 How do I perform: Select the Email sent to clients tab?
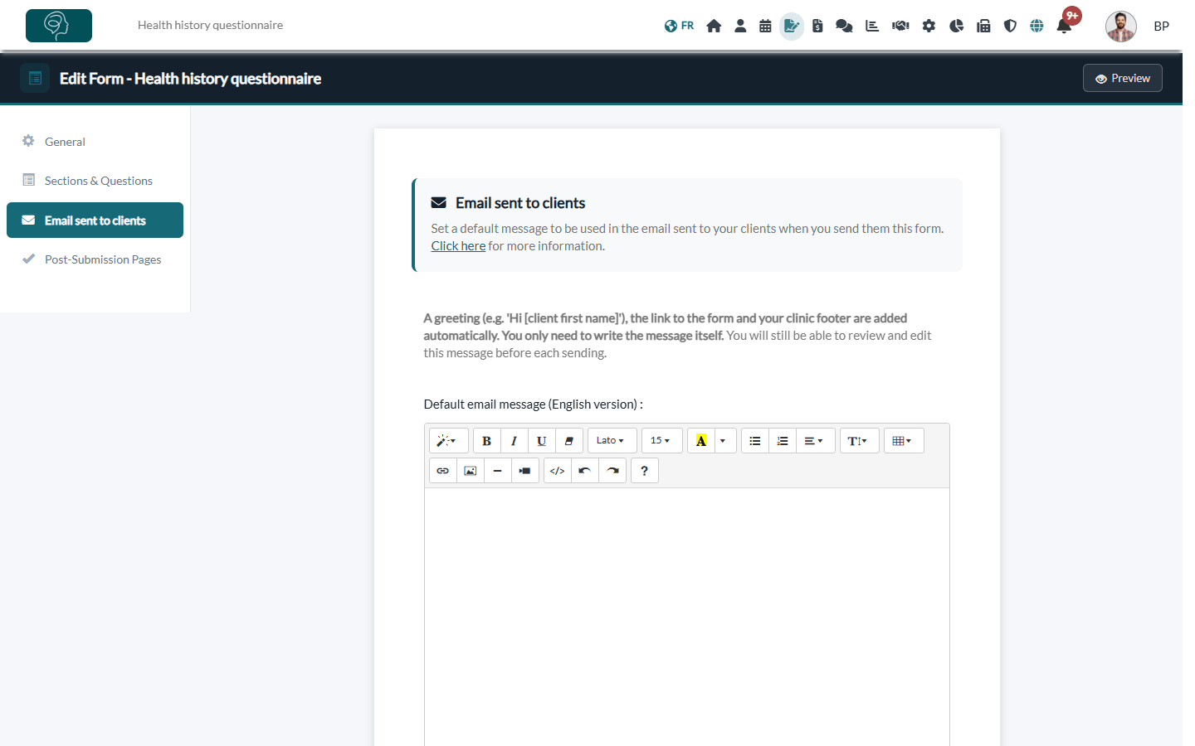(x=95, y=220)
